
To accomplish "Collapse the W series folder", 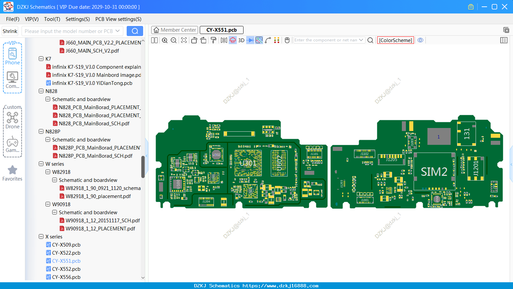I will point(41,164).
